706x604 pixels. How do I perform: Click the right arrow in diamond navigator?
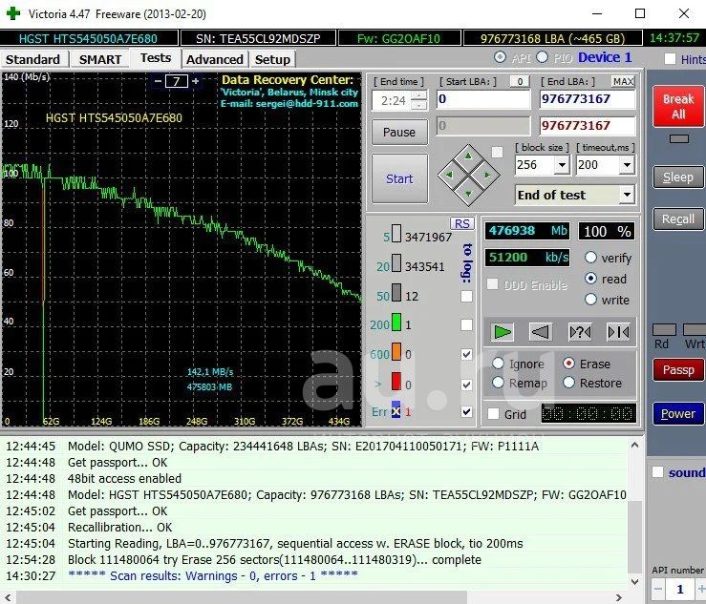click(x=487, y=175)
